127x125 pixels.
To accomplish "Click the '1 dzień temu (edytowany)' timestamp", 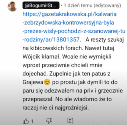I will pyautogui.click(x=92, y=5).
